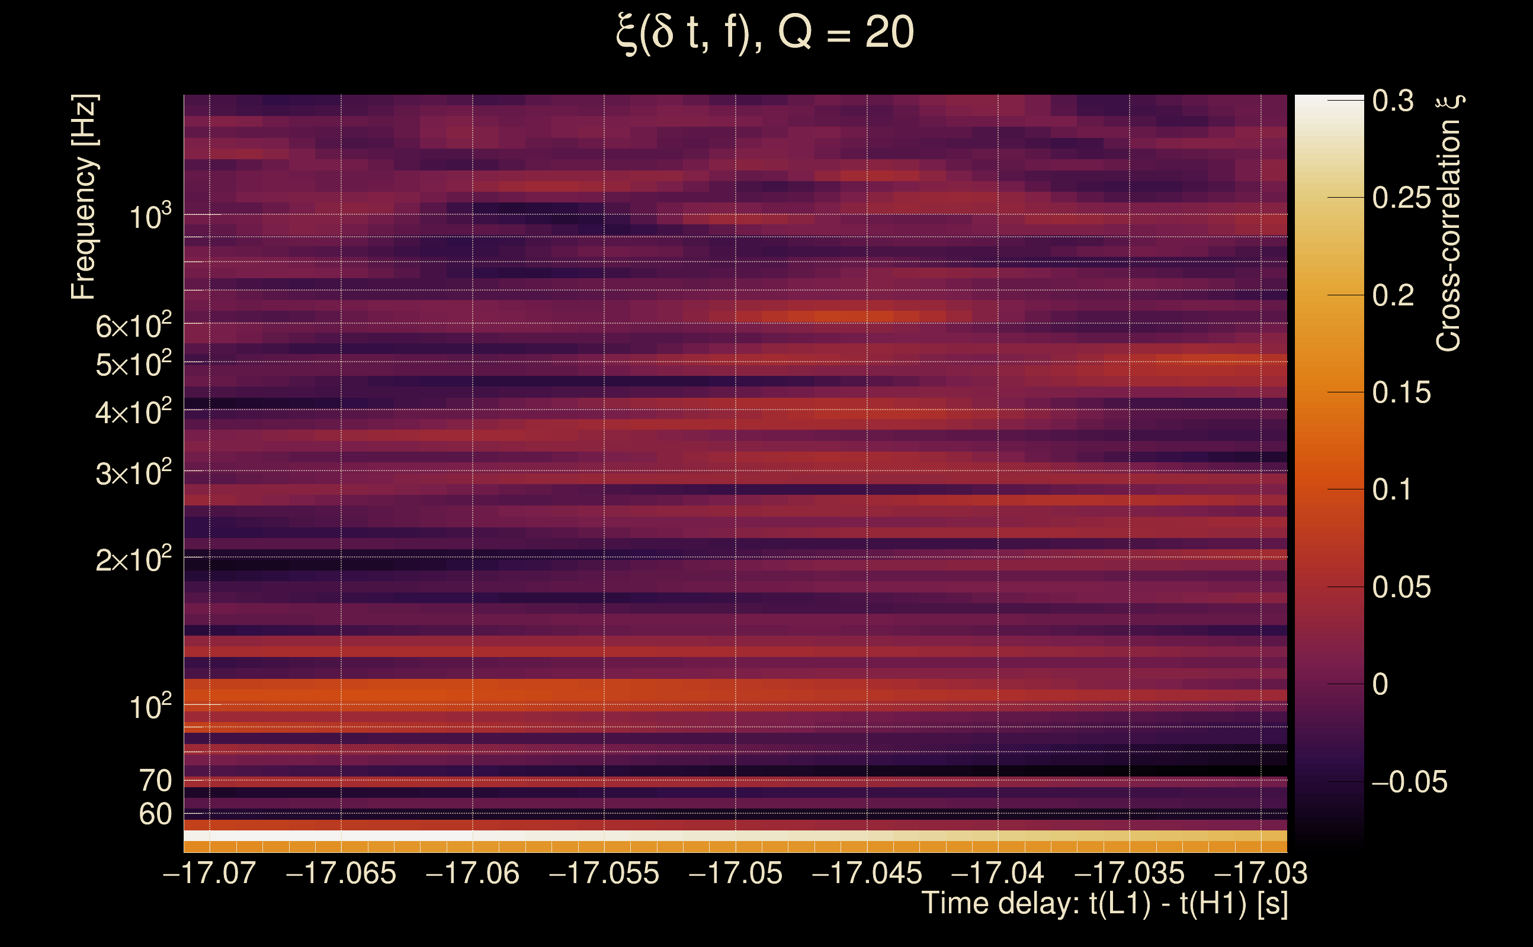Click the 0.2 label on colorbar

click(1393, 295)
